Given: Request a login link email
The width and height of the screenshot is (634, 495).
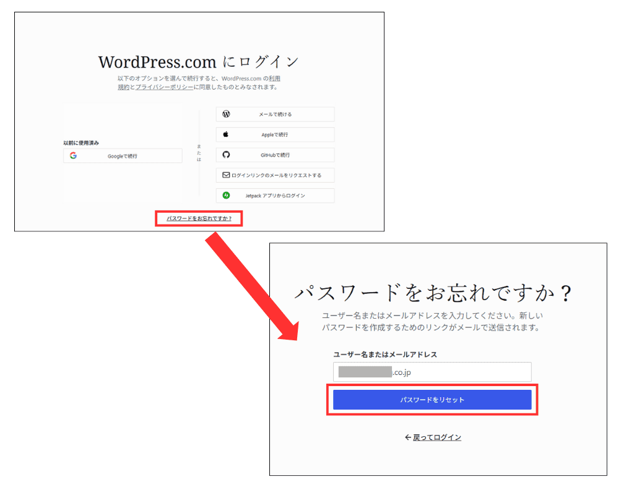Looking at the screenshot, I should (x=276, y=175).
